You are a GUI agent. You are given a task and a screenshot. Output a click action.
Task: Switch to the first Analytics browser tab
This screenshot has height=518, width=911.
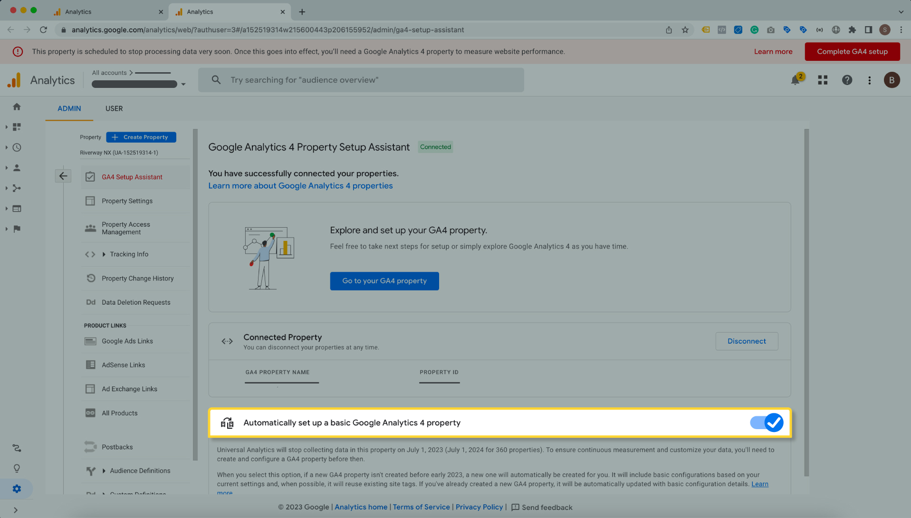pyautogui.click(x=108, y=12)
